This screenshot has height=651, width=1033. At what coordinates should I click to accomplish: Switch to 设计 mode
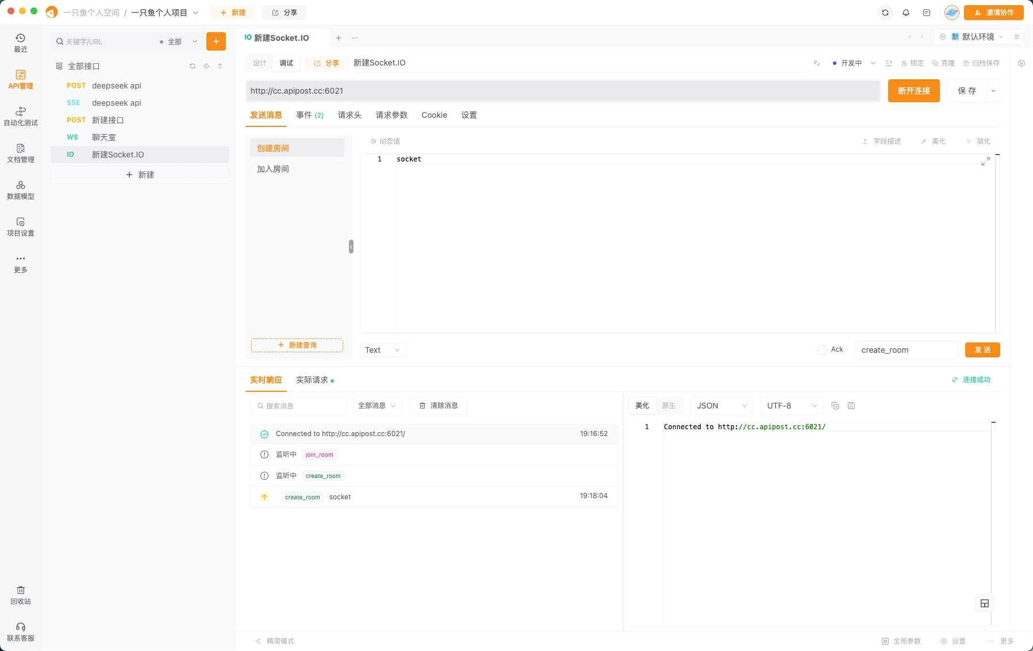tap(260, 63)
